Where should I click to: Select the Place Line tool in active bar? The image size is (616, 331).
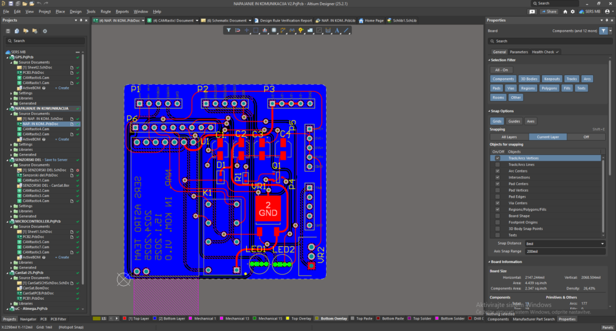346,30
